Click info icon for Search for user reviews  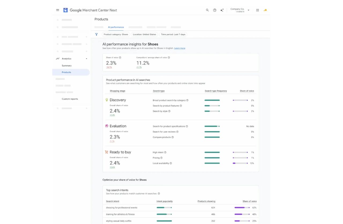[177, 132]
